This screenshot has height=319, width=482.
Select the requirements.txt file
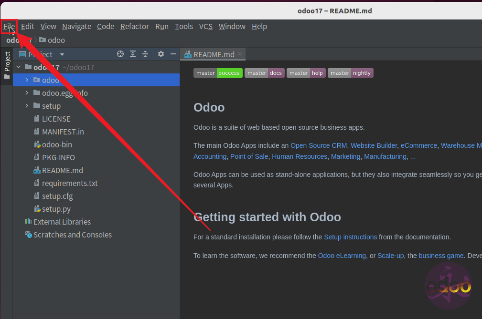(x=96, y=183)
